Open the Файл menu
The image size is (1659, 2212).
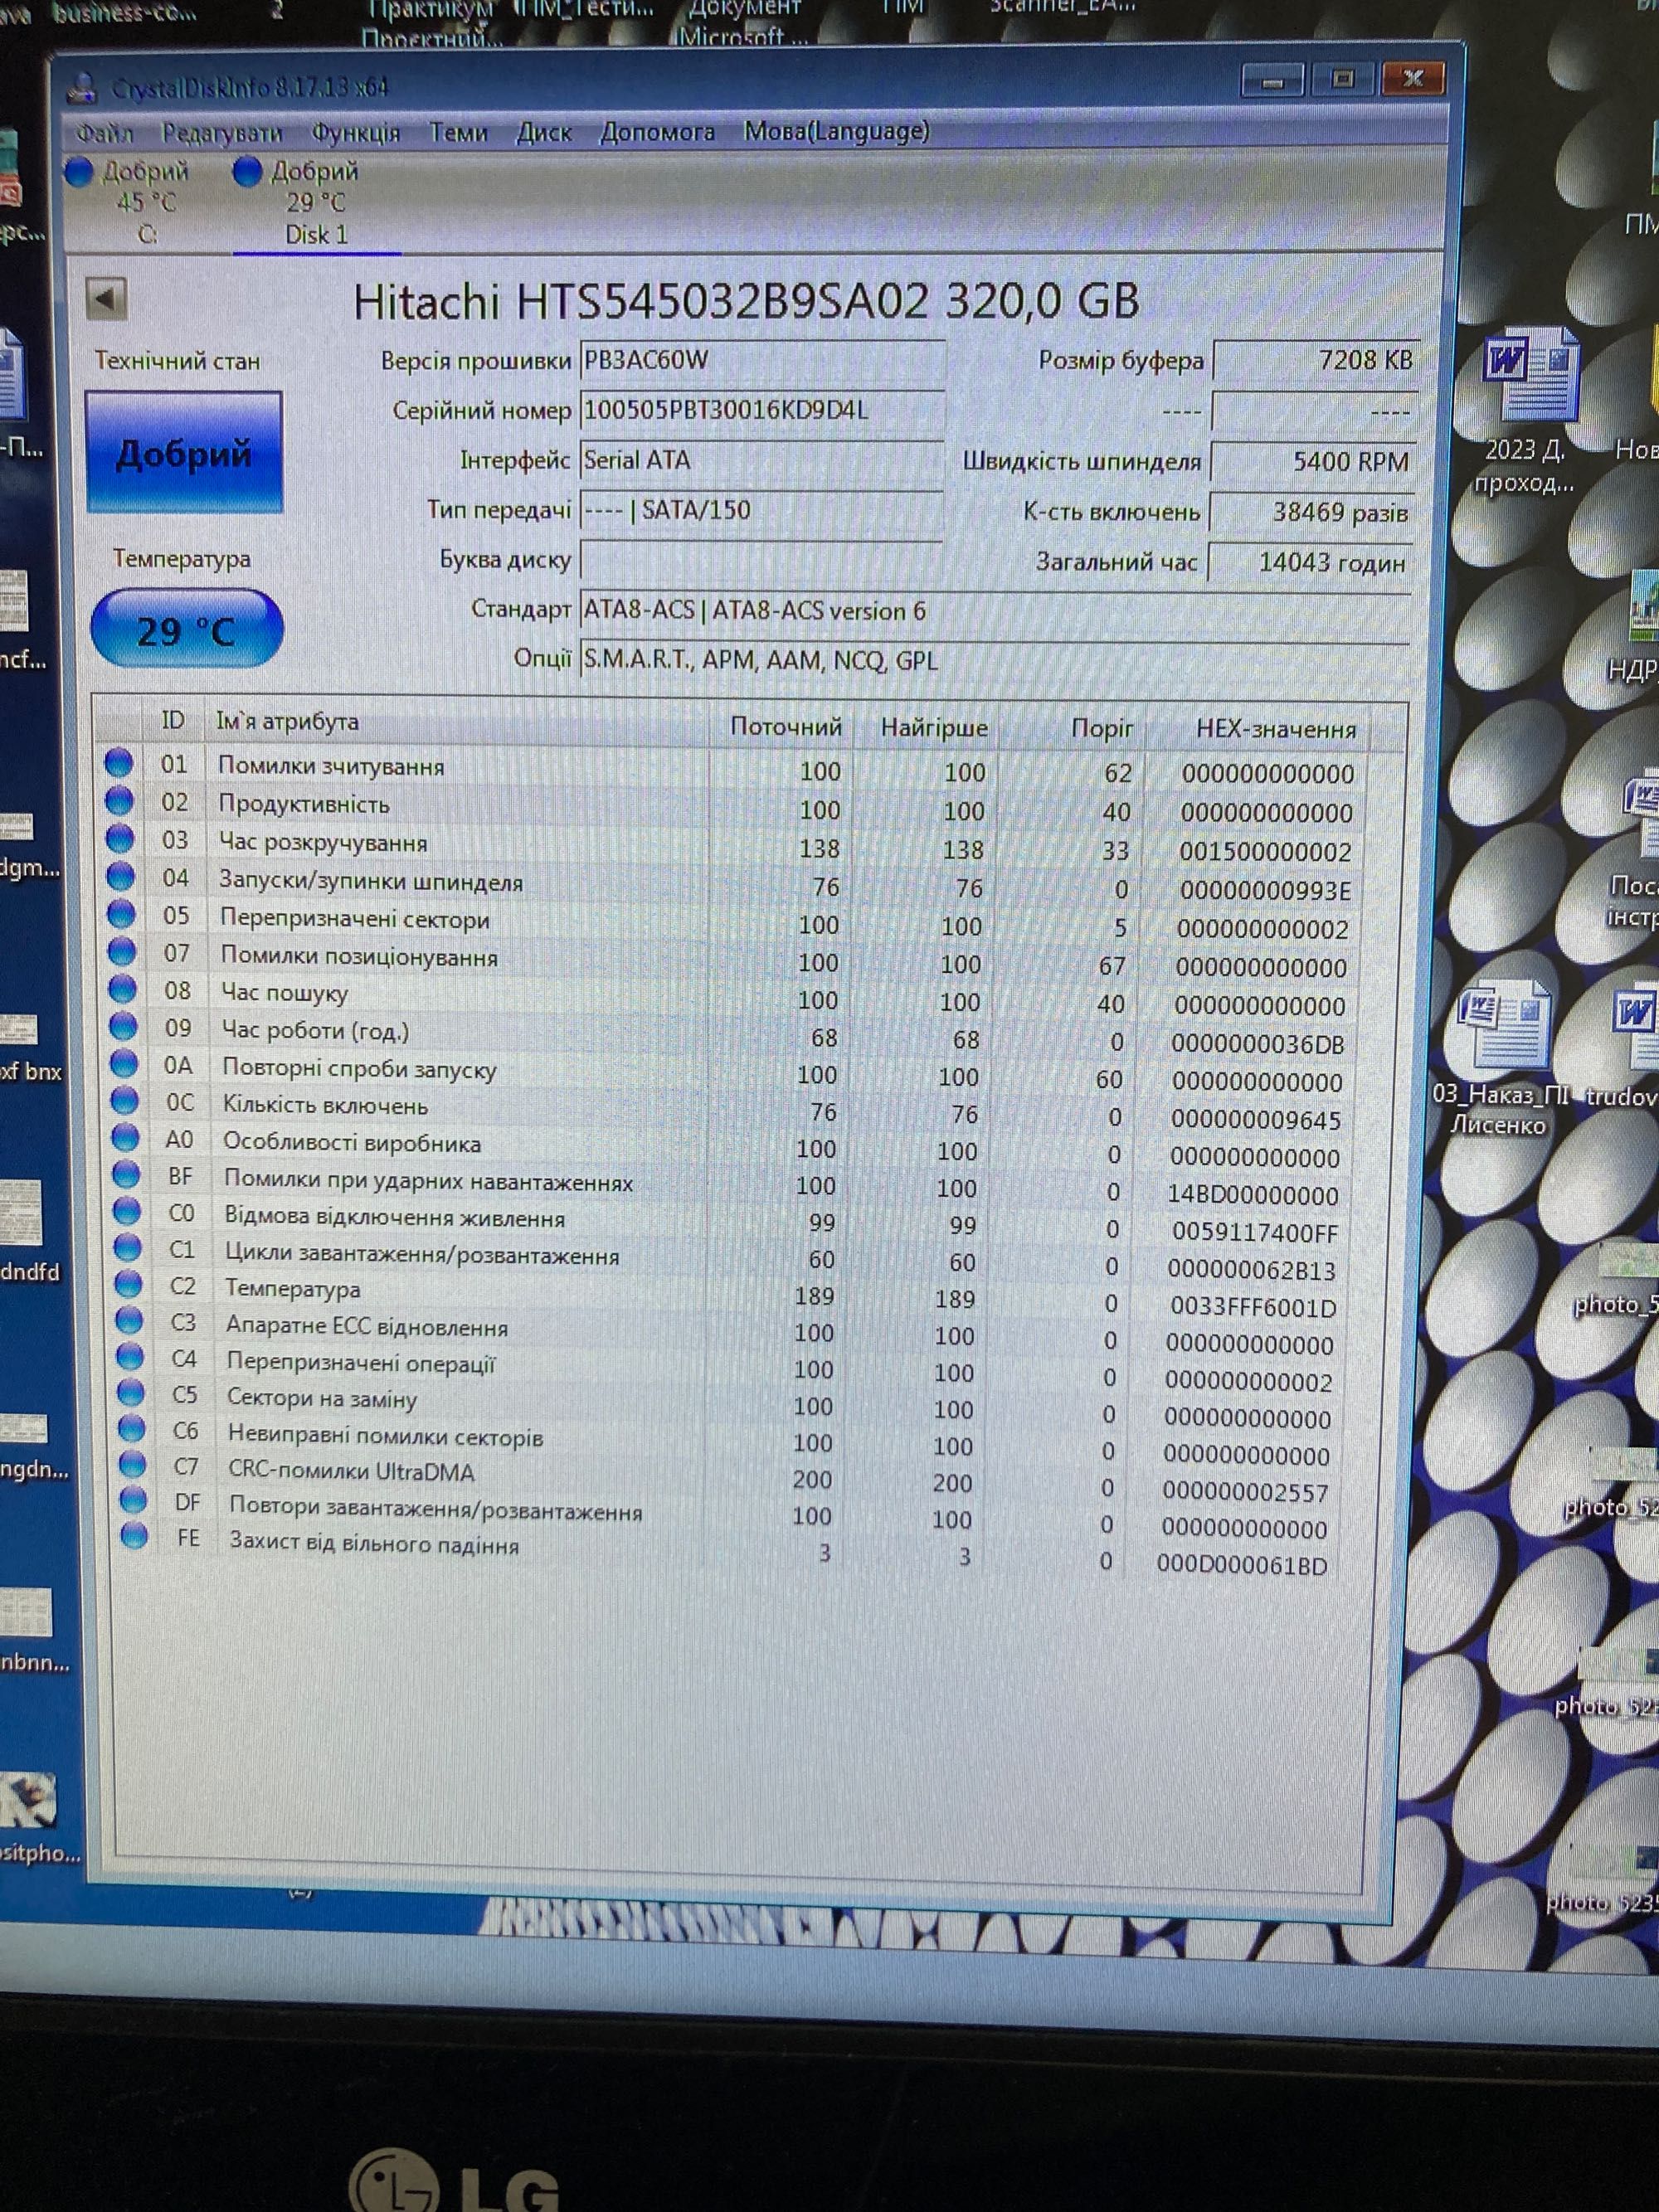pyautogui.click(x=104, y=133)
